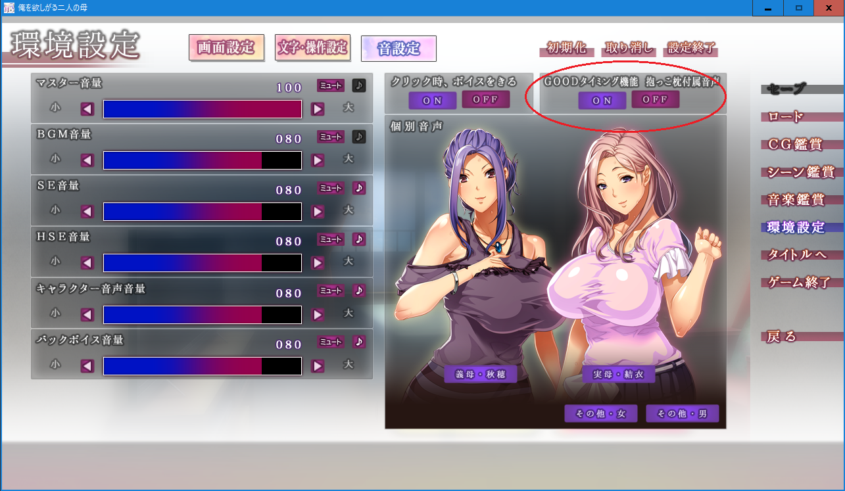Play the キャラクター音声 volume test note icon
Screen dimensions: 845x491
[x=358, y=291]
